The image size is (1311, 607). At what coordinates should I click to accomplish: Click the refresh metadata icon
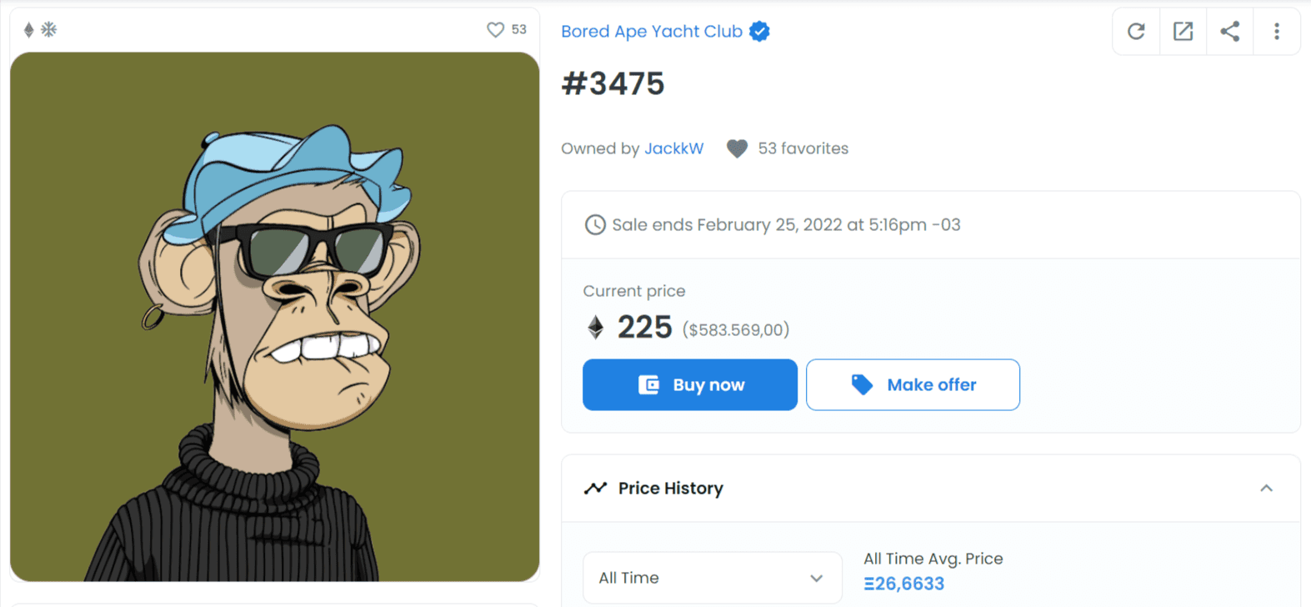pyautogui.click(x=1135, y=31)
